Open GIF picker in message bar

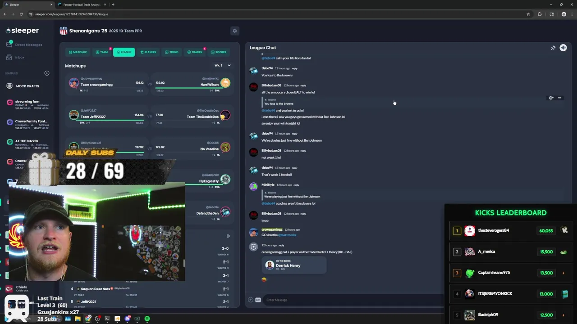pos(258,300)
